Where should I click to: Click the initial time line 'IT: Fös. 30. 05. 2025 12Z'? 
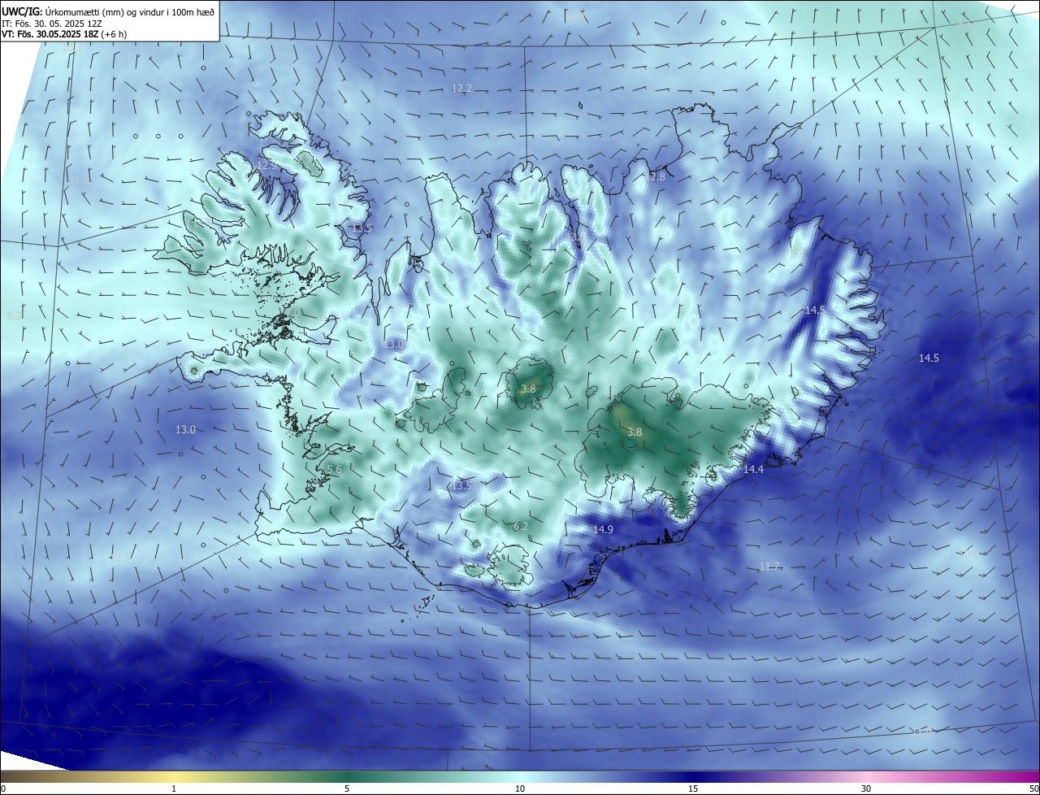(x=51, y=23)
